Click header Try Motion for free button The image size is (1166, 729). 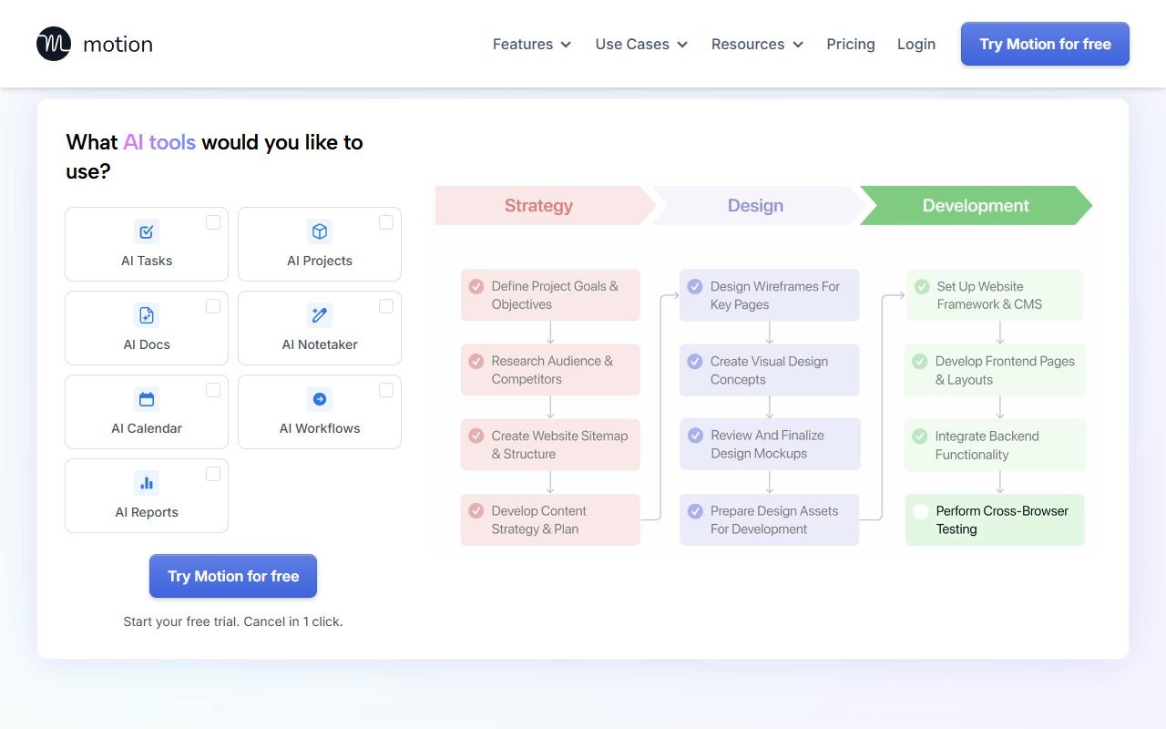[1045, 44]
